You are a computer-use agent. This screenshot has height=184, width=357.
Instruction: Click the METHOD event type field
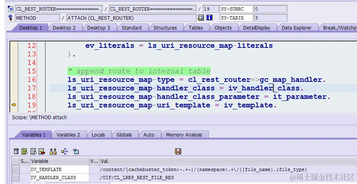tap(37, 18)
